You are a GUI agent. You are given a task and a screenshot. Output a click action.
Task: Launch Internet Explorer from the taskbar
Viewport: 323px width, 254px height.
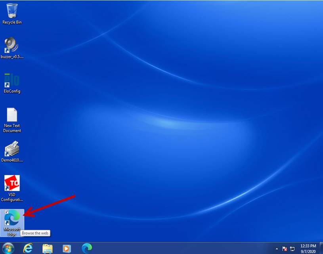pyautogui.click(x=28, y=248)
